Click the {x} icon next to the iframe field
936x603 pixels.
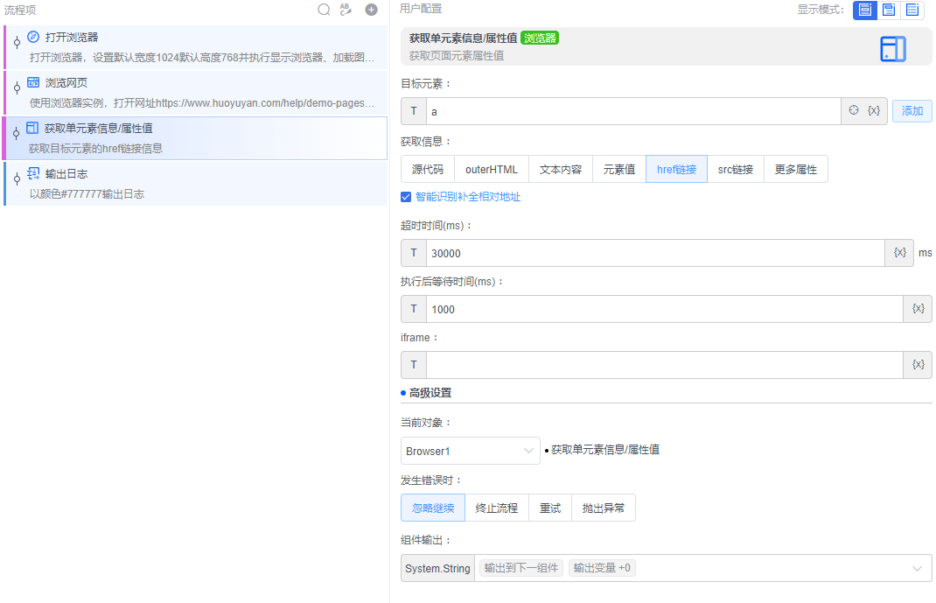pyautogui.click(x=918, y=365)
